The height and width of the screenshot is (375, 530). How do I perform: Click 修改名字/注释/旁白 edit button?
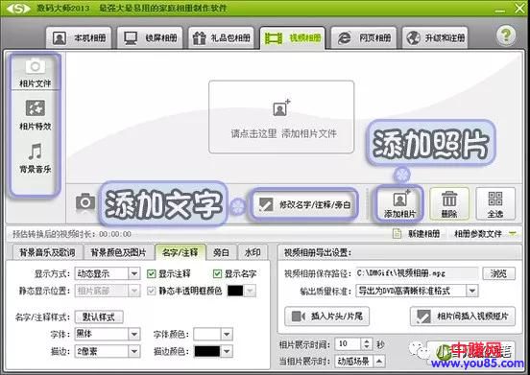pos(303,204)
